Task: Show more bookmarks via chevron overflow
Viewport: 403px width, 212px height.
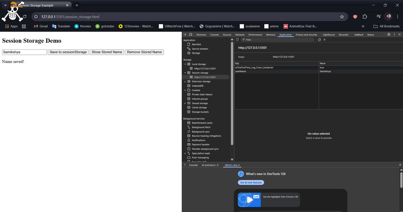Action: click(363, 26)
